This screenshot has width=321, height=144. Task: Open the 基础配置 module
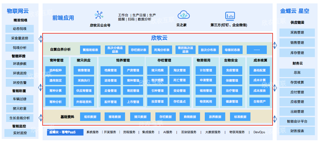point(260,70)
